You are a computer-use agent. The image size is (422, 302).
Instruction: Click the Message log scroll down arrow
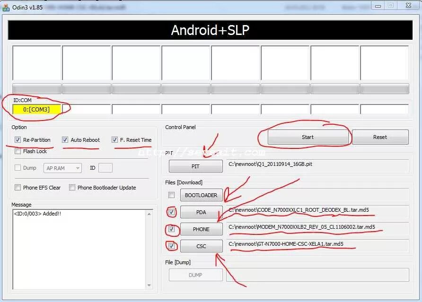(149, 285)
